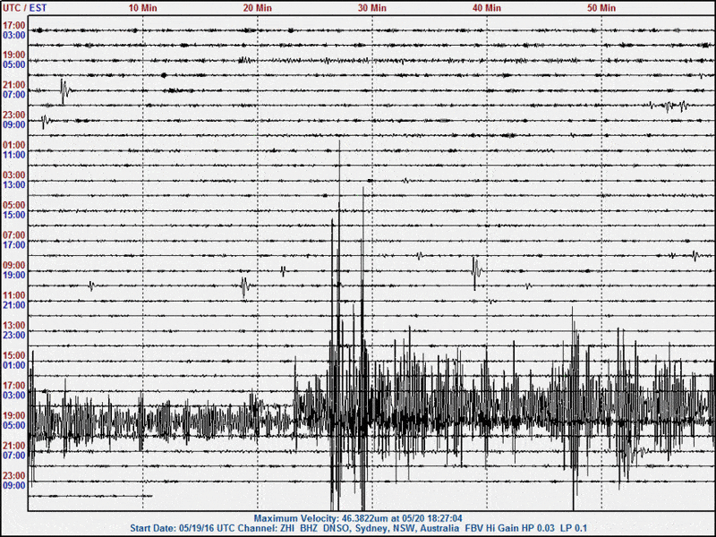The image size is (716, 537).
Task: Select the red 11:00 UTC row label
Action: [x=13, y=295]
